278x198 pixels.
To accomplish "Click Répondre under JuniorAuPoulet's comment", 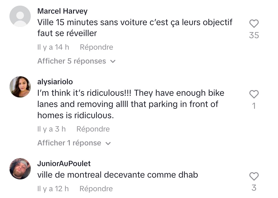I will [x=96, y=189].
